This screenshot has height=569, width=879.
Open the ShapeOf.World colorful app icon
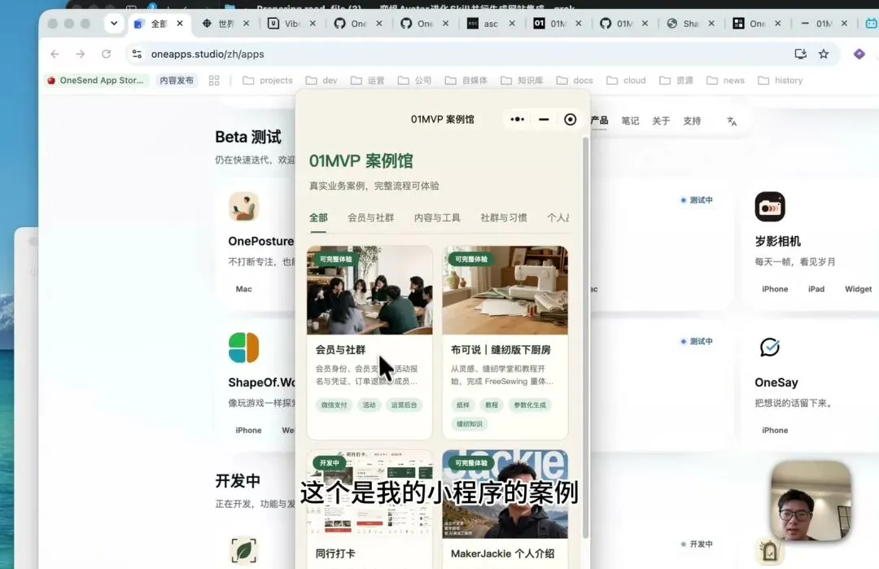pos(243,348)
